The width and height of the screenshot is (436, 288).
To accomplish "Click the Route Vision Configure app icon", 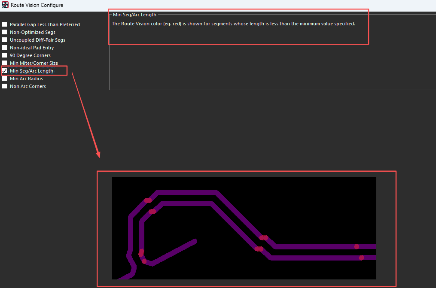I will (x=5, y=5).
